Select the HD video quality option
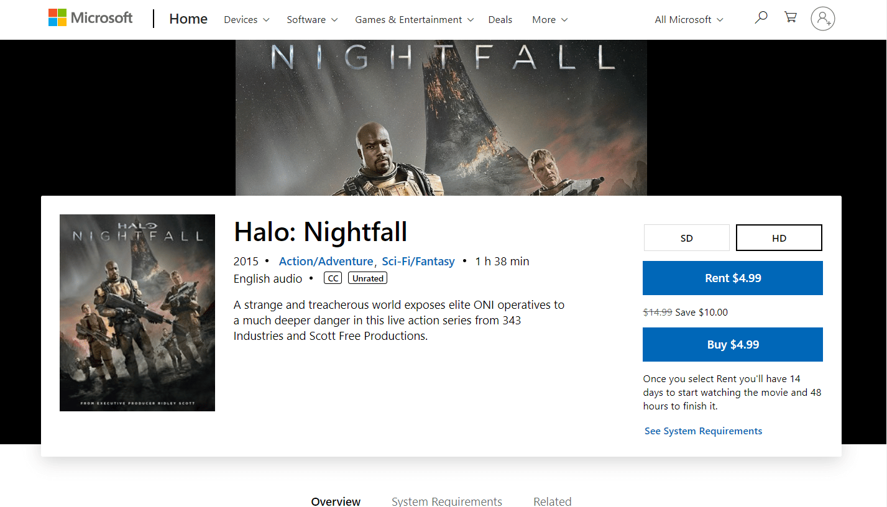Screen dimensions: 887x507 point(778,237)
